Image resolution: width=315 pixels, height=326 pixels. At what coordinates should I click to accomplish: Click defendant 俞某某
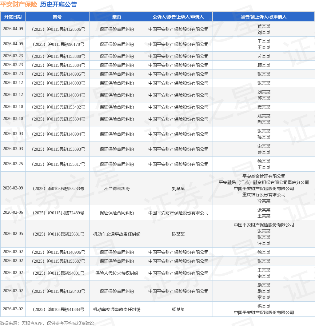pyautogui.click(x=264, y=276)
